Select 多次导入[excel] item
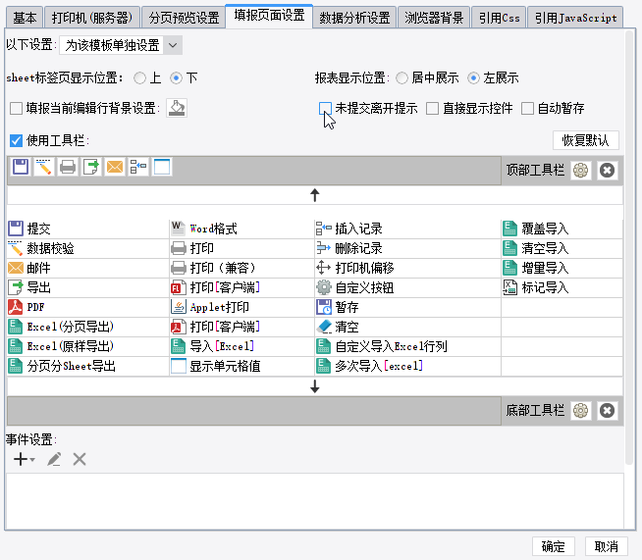 (x=407, y=366)
